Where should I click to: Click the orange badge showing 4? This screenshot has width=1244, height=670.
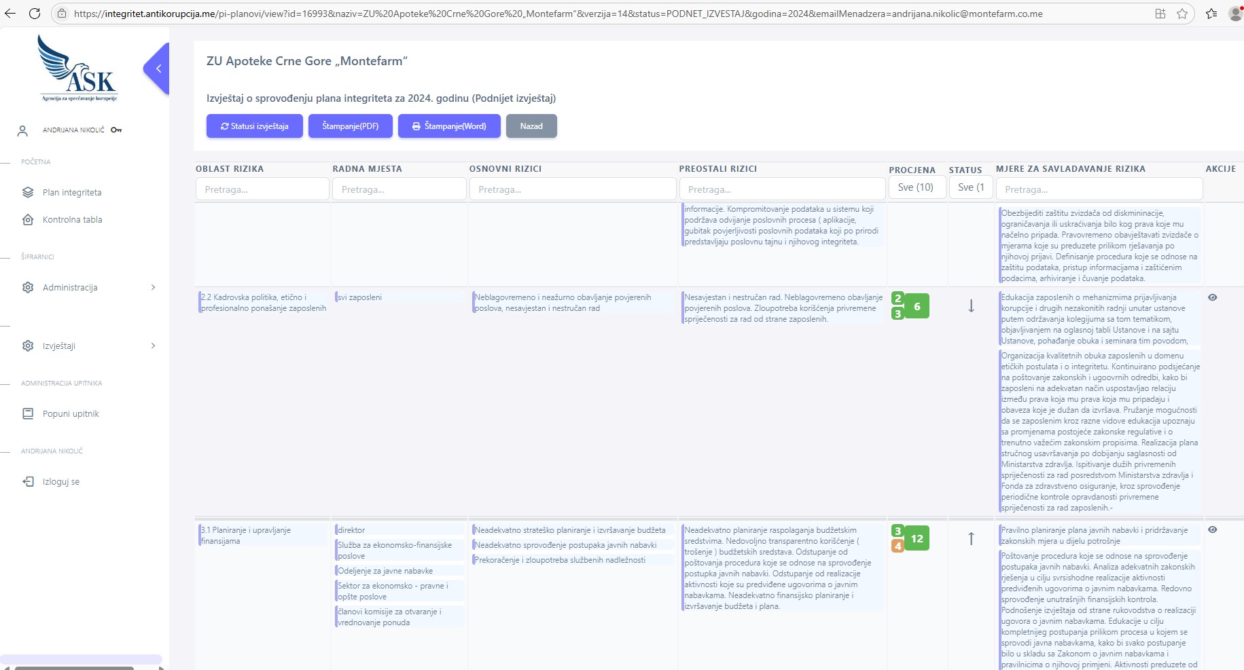coord(898,546)
